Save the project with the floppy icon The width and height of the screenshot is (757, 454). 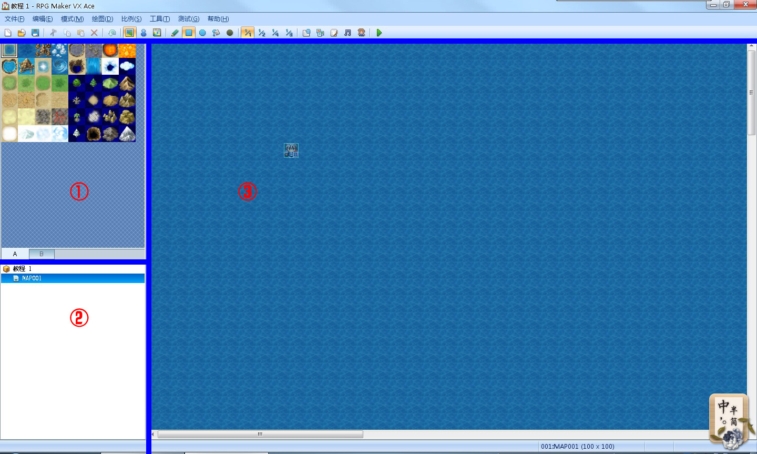pyautogui.click(x=35, y=33)
